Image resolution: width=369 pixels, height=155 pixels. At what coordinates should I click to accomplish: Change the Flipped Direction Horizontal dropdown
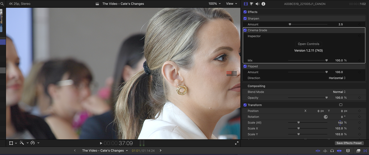point(337,78)
